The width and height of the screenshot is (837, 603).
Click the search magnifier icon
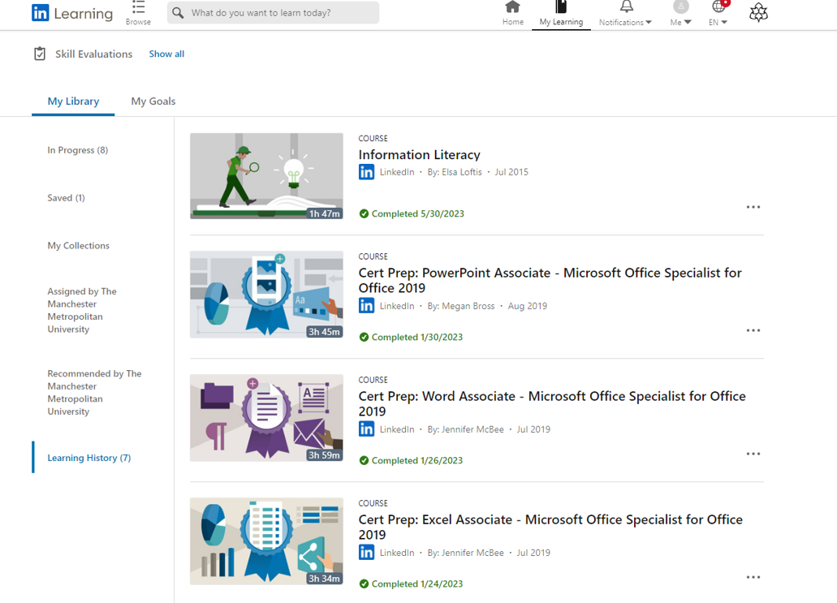[179, 13]
